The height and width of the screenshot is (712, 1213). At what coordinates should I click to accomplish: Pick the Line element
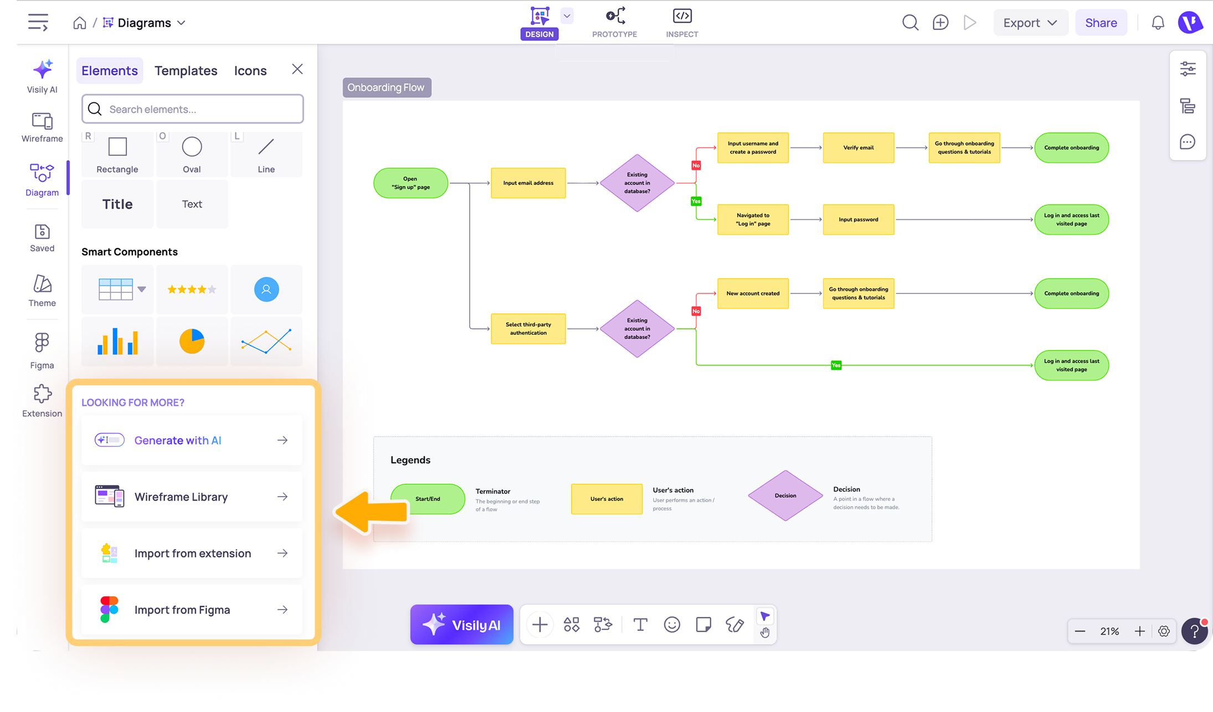[266, 154]
